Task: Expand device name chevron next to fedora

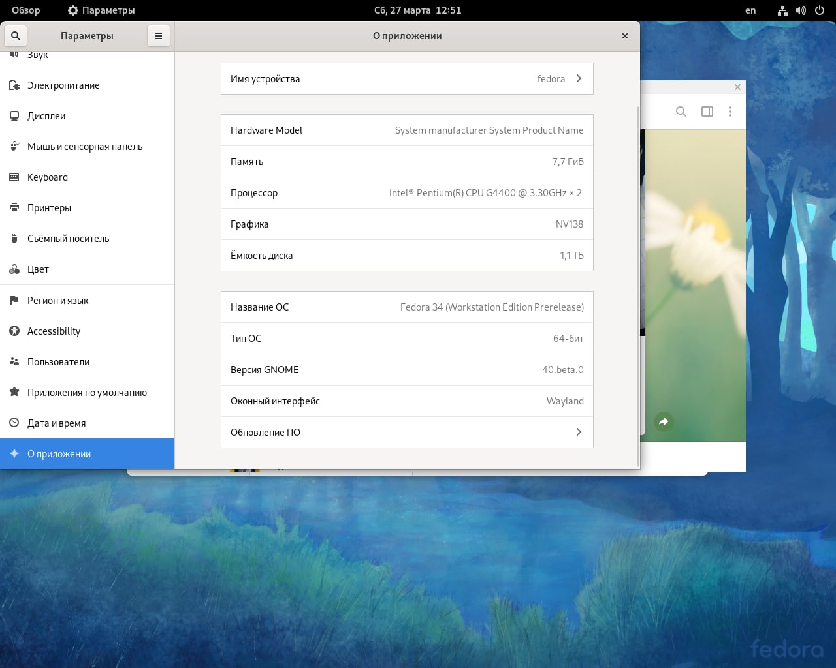Action: coord(579,78)
